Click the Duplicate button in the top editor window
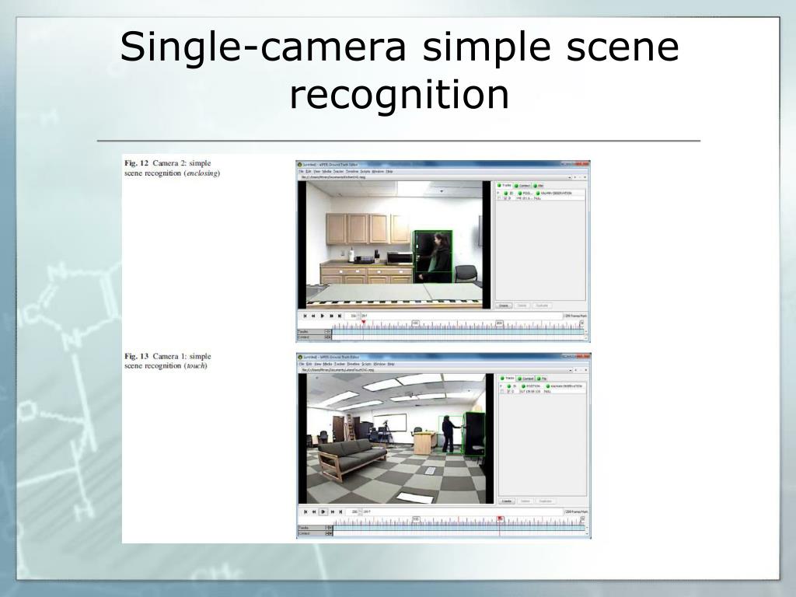The height and width of the screenshot is (597, 796). (542, 305)
